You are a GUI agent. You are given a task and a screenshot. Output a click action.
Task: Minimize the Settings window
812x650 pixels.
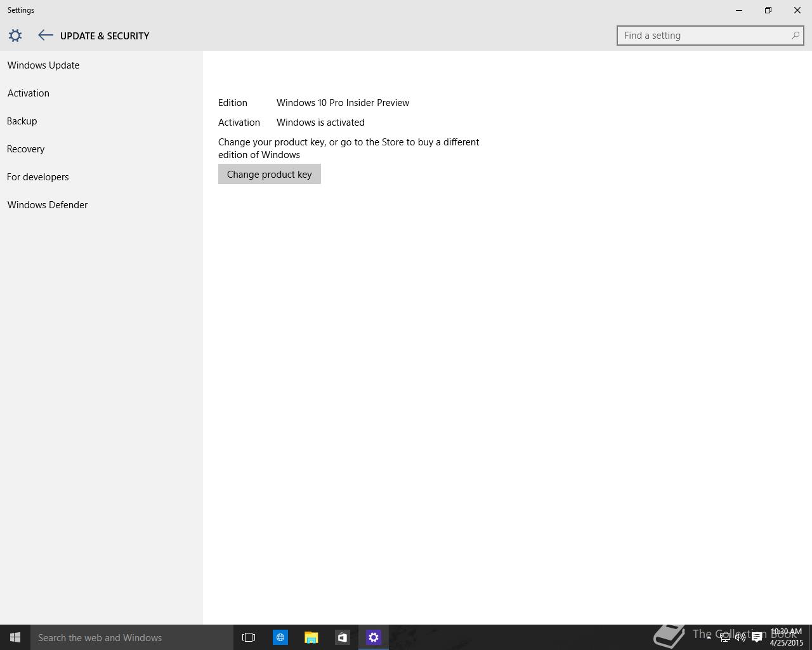point(739,10)
